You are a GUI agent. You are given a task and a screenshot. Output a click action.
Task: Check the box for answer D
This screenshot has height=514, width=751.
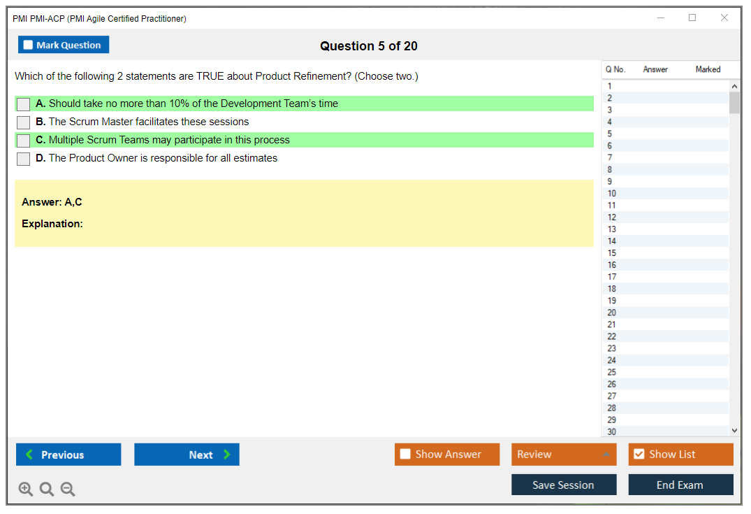(x=24, y=159)
